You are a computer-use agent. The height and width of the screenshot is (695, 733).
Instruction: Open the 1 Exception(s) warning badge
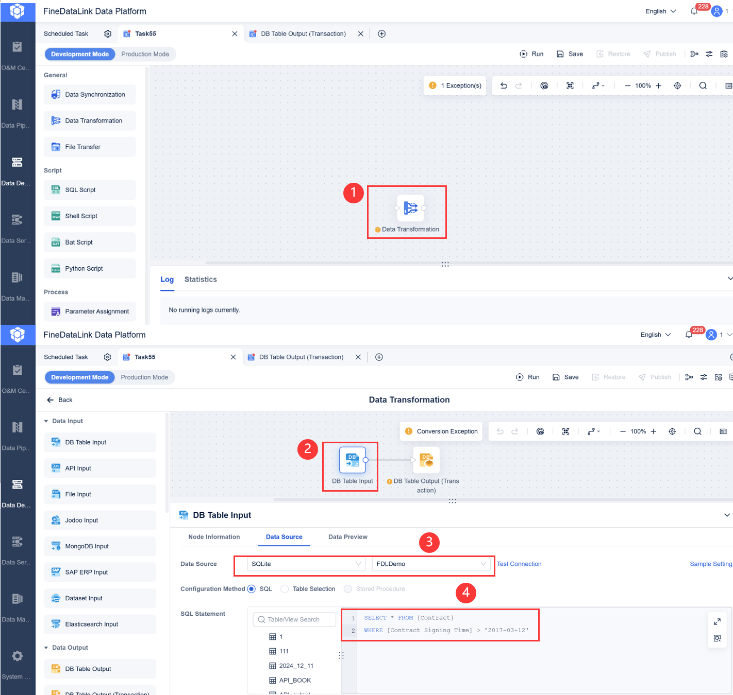tap(455, 86)
